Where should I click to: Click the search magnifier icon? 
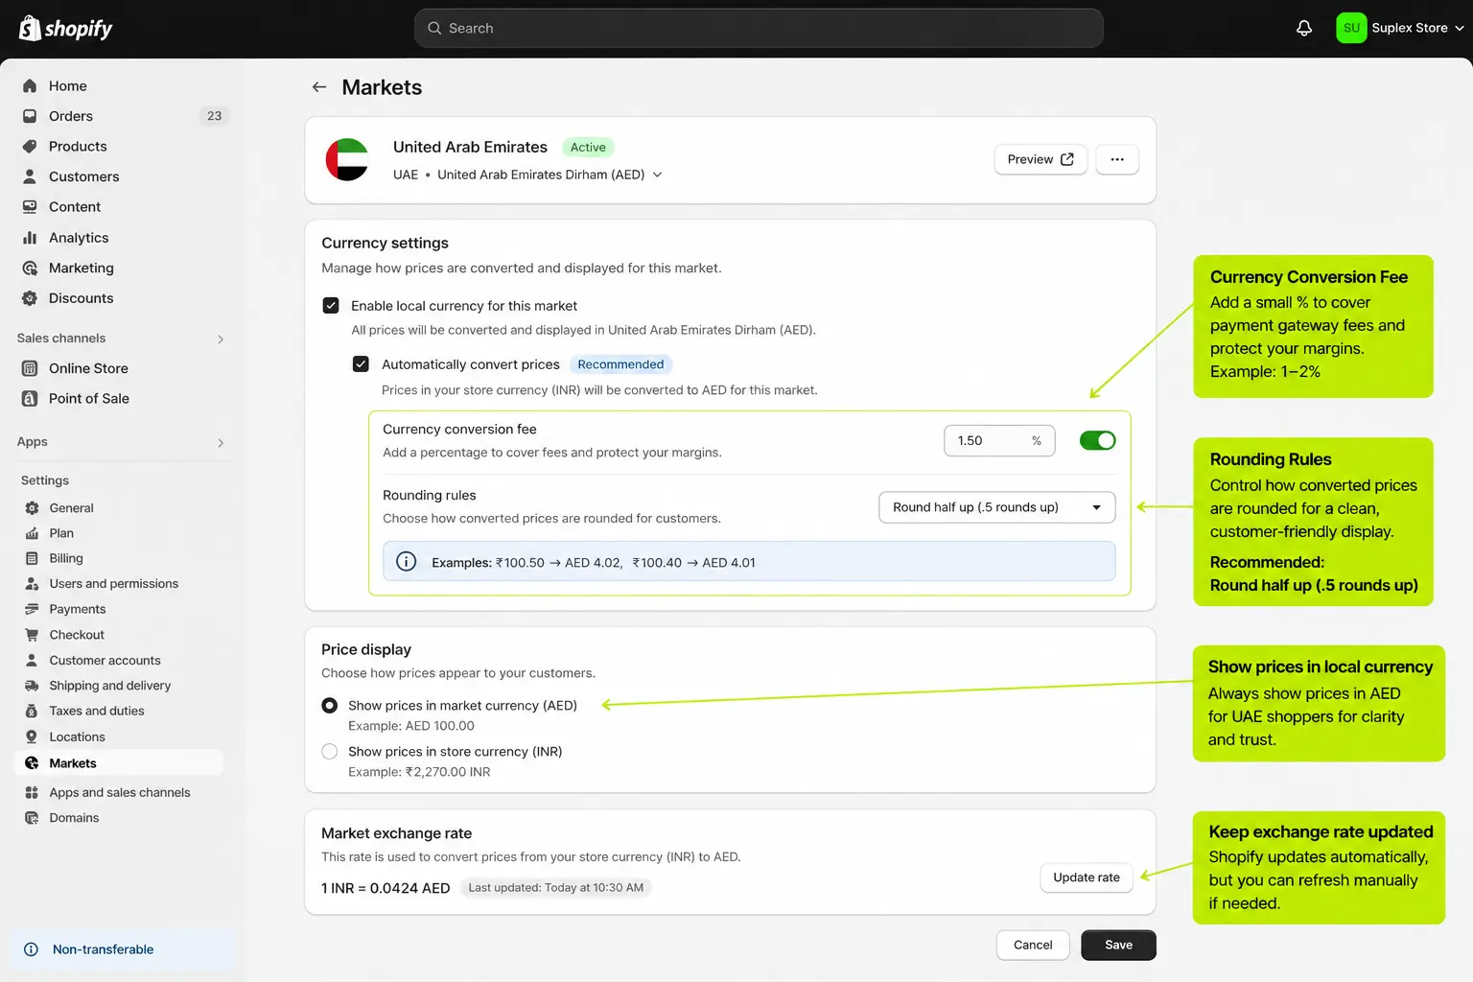click(x=434, y=28)
